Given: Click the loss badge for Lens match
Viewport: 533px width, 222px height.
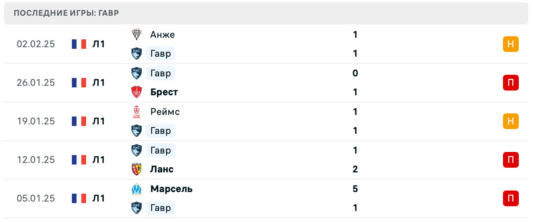Looking at the screenshot, I should tap(510, 160).
